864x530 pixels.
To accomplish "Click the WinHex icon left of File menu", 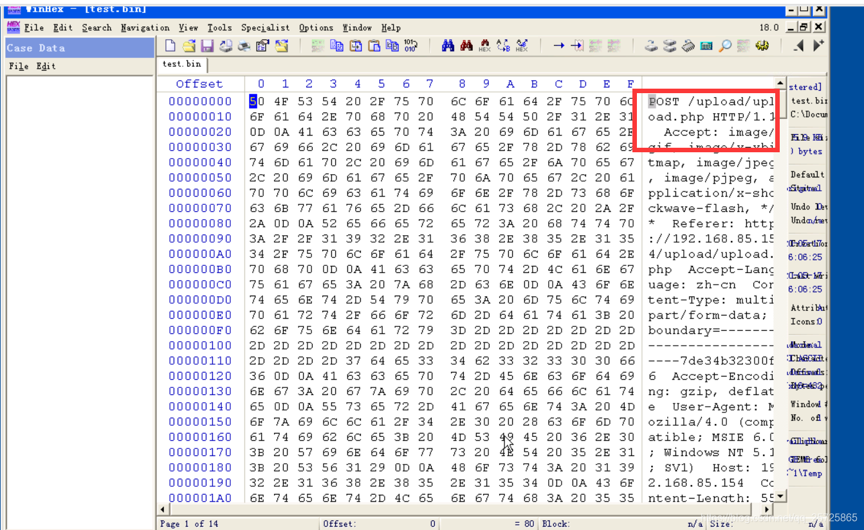I will coord(13,27).
